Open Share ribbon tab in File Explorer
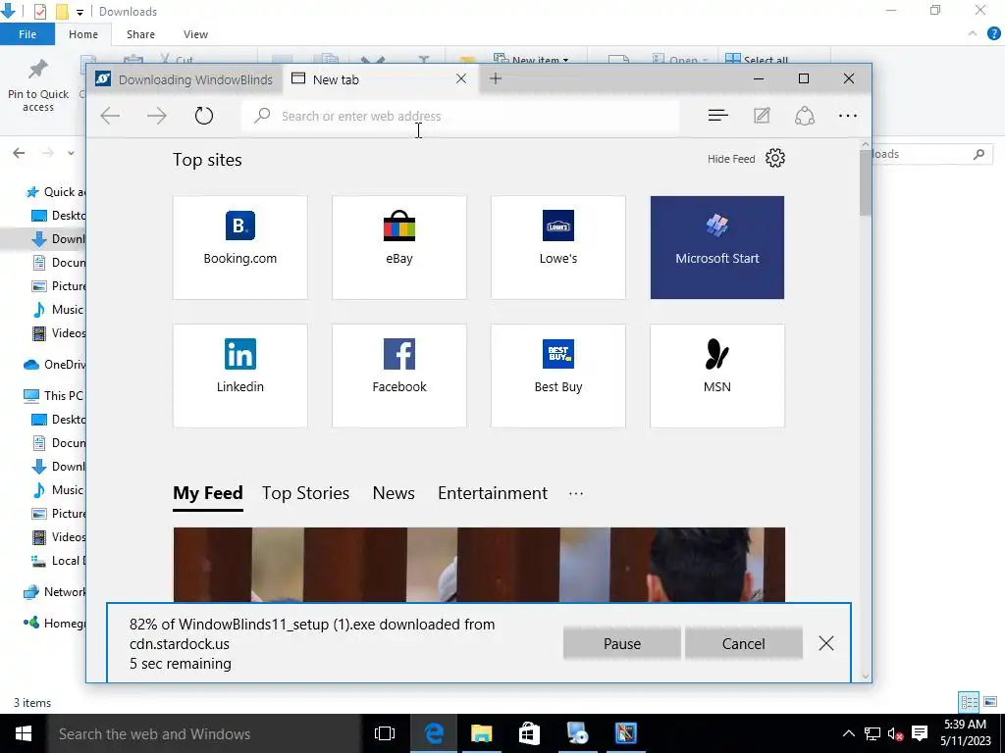 pyautogui.click(x=140, y=34)
